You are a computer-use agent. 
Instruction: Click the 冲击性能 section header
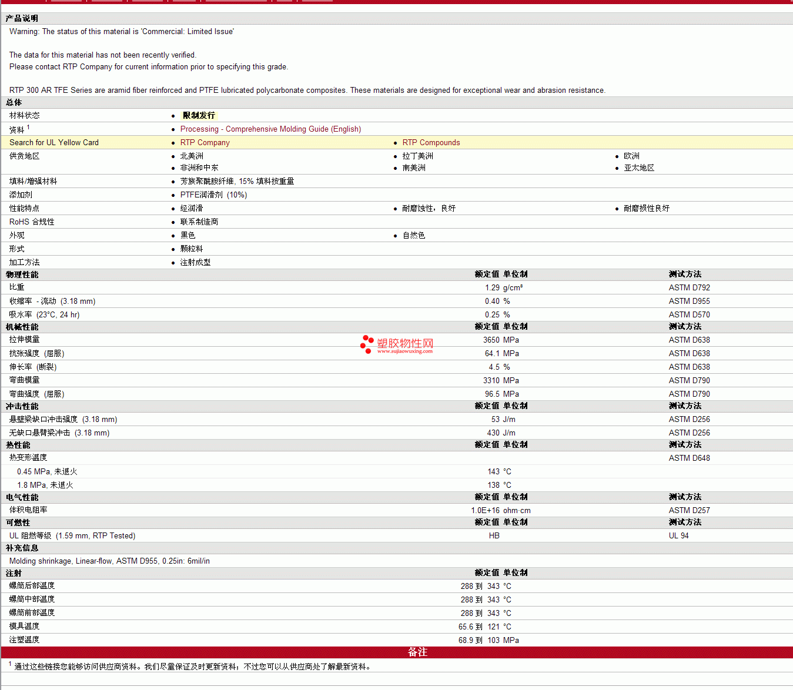22,406
